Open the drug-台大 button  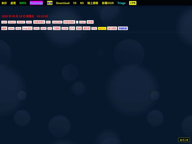pyautogui.click(x=27, y=28)
